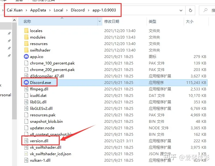Open the locales folder icon
This screenshot has width=215, height=166.
[x=26, y=31]
